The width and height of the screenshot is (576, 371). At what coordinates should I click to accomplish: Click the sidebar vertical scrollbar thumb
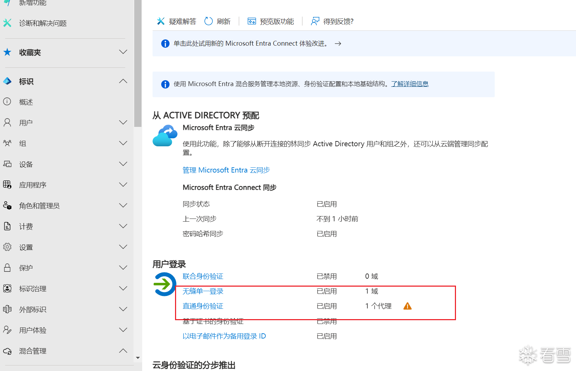click(x=138, y=64)
